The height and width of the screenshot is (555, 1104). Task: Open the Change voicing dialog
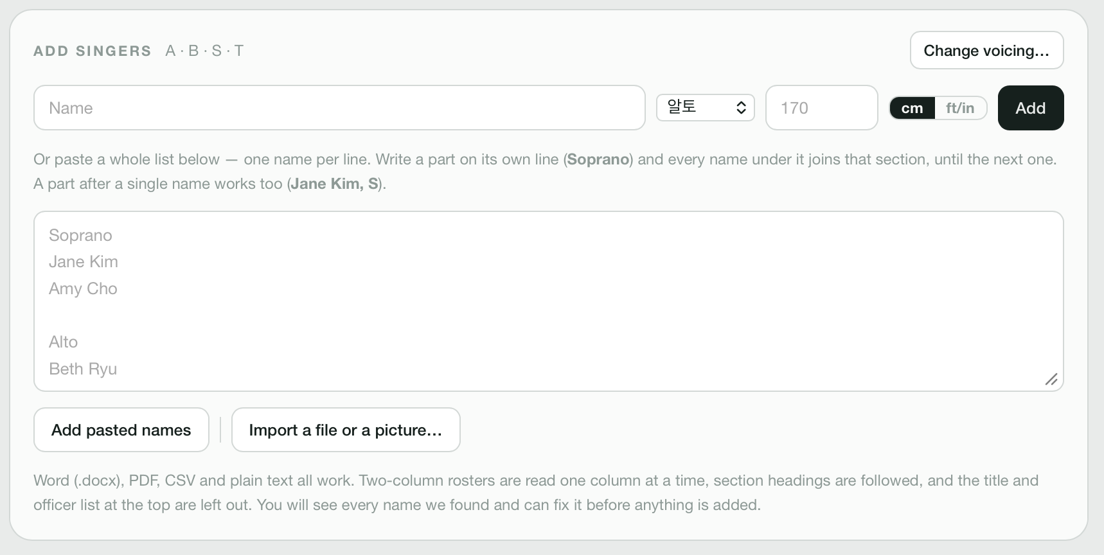[986, 50]
